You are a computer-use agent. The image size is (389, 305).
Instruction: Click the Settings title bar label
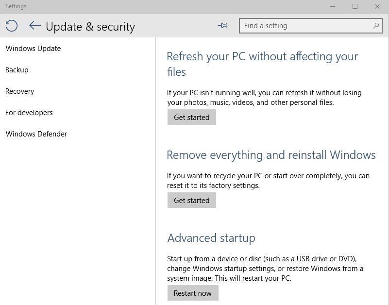coord(16,6)
